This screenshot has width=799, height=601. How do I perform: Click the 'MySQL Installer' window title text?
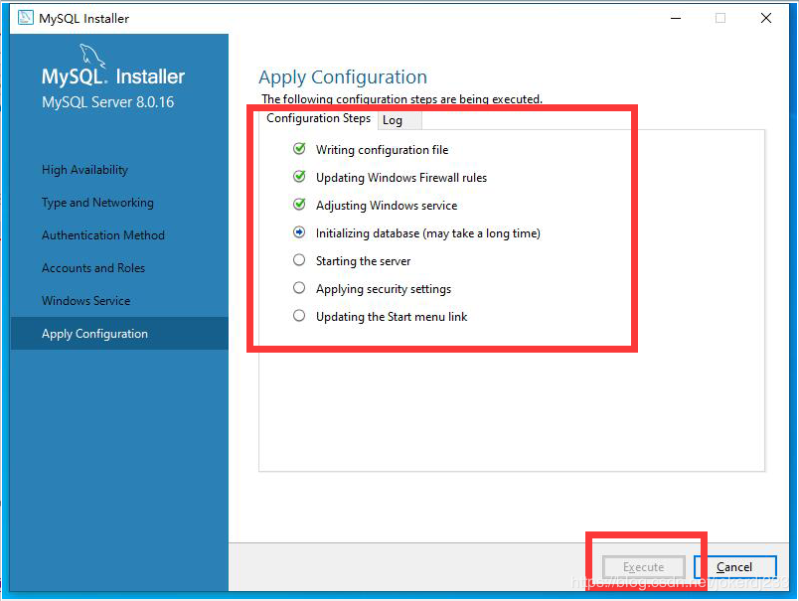(x=84, y=18)
